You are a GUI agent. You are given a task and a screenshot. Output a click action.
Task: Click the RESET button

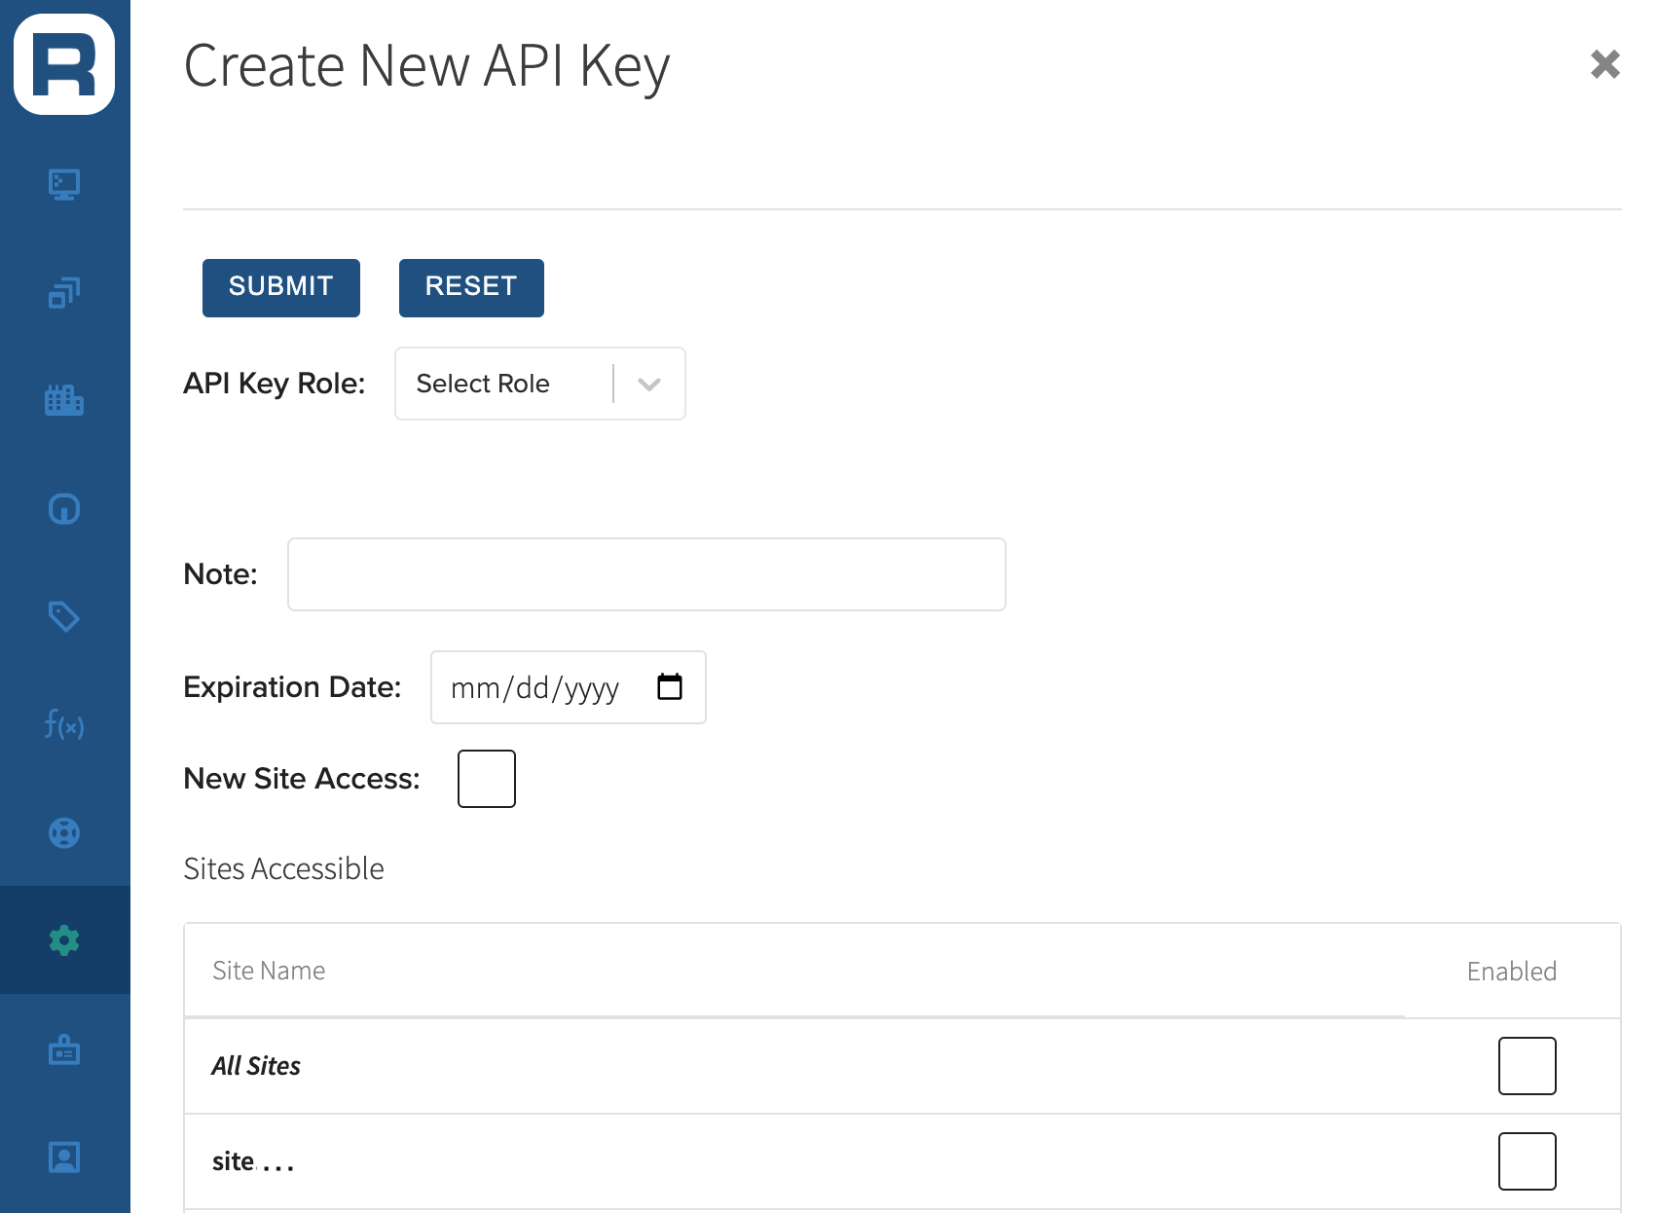(x=471, y=288)
